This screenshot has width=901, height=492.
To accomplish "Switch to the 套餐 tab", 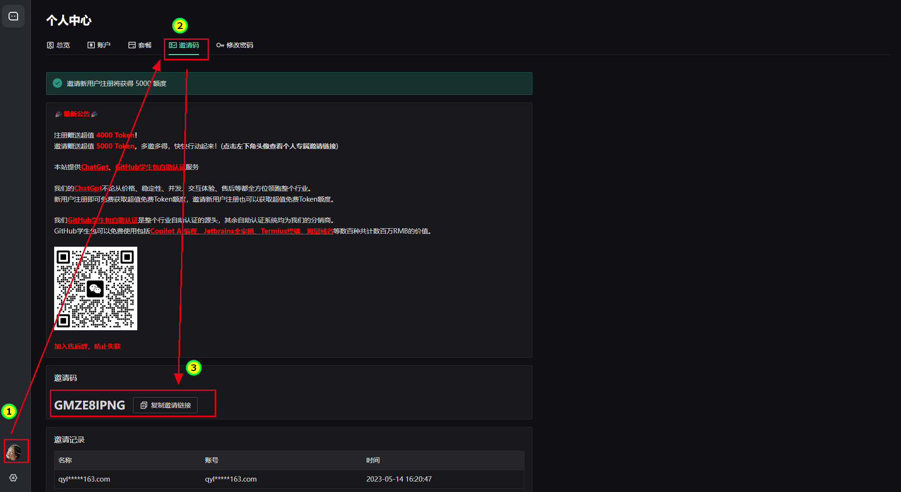I will 140,45.
